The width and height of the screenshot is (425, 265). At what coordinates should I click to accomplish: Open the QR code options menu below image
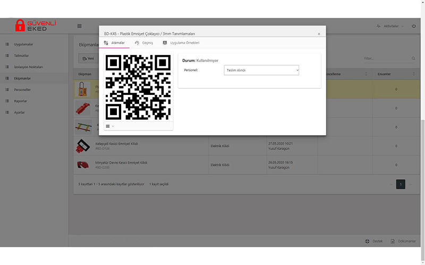(109, 126)
